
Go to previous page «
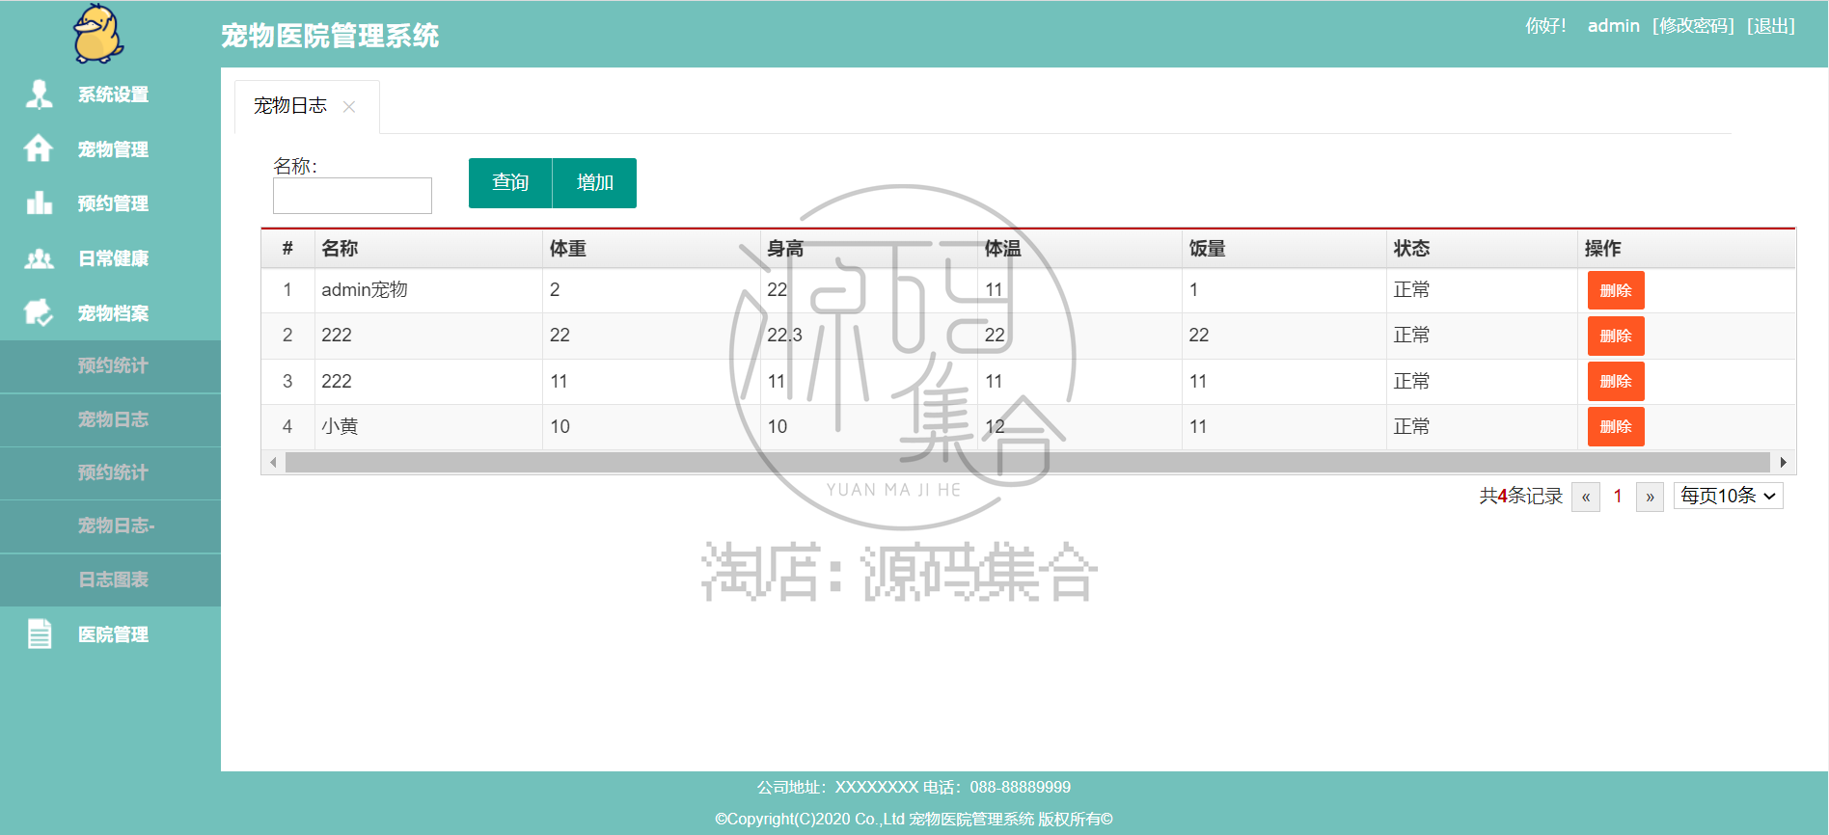1586,497
